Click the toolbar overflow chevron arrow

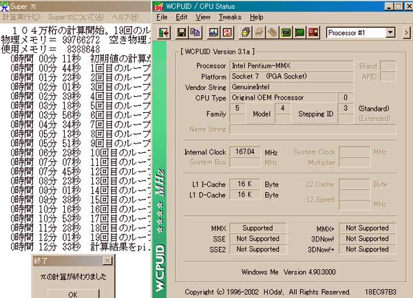click(406, 33)
